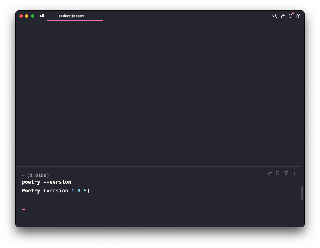Filter the block output
This screenshot has width=320, height=248.
286,173
